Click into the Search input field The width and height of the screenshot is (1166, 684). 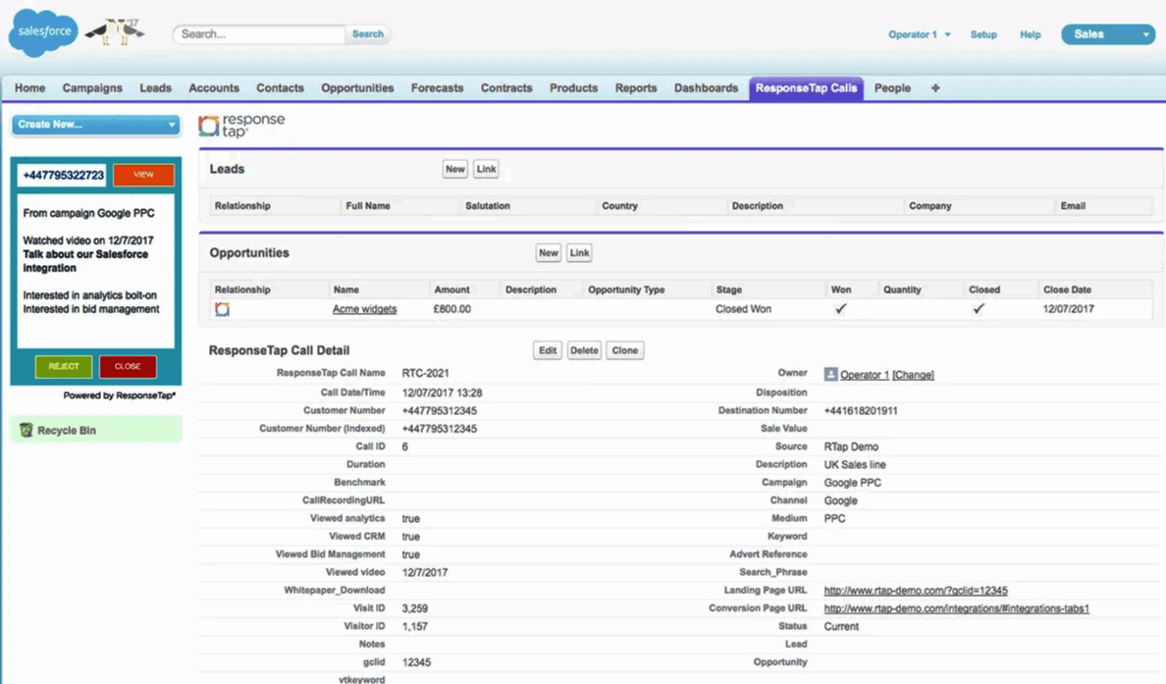click(x=259, y=34)
